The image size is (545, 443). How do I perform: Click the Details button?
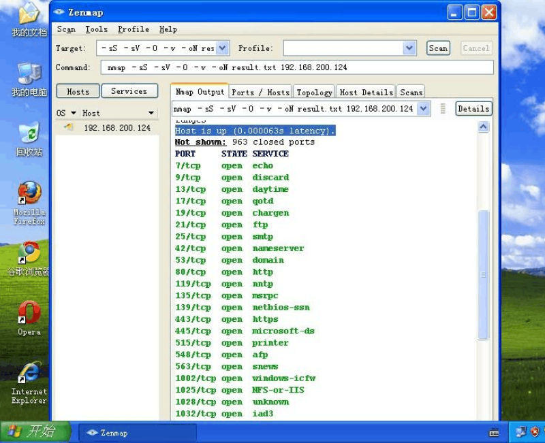pos(473,109)
